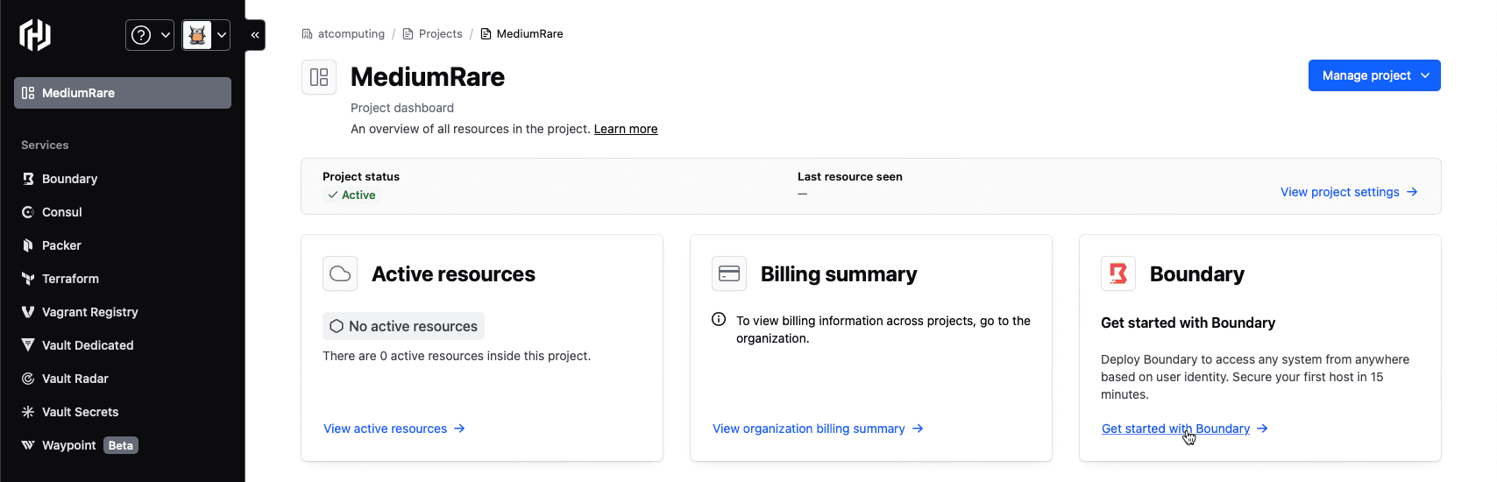Go to Projects breadcrumb
This screenshot has height=482, width=1497.
(440, 34)
